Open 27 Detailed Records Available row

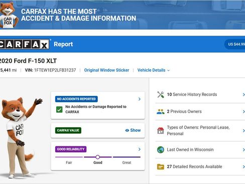pos(200,167)
